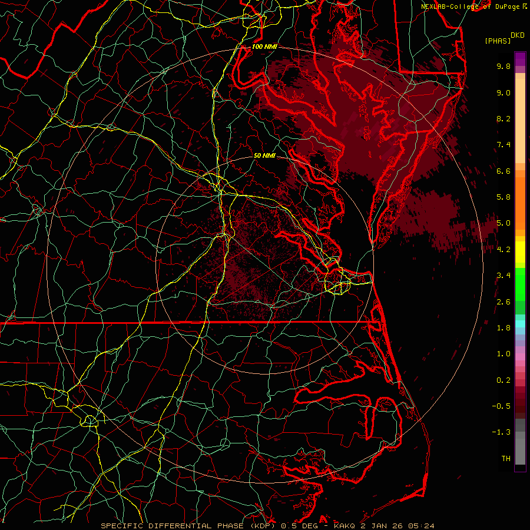Pick the bright yellow color bar segment

[x=520, y=252]
